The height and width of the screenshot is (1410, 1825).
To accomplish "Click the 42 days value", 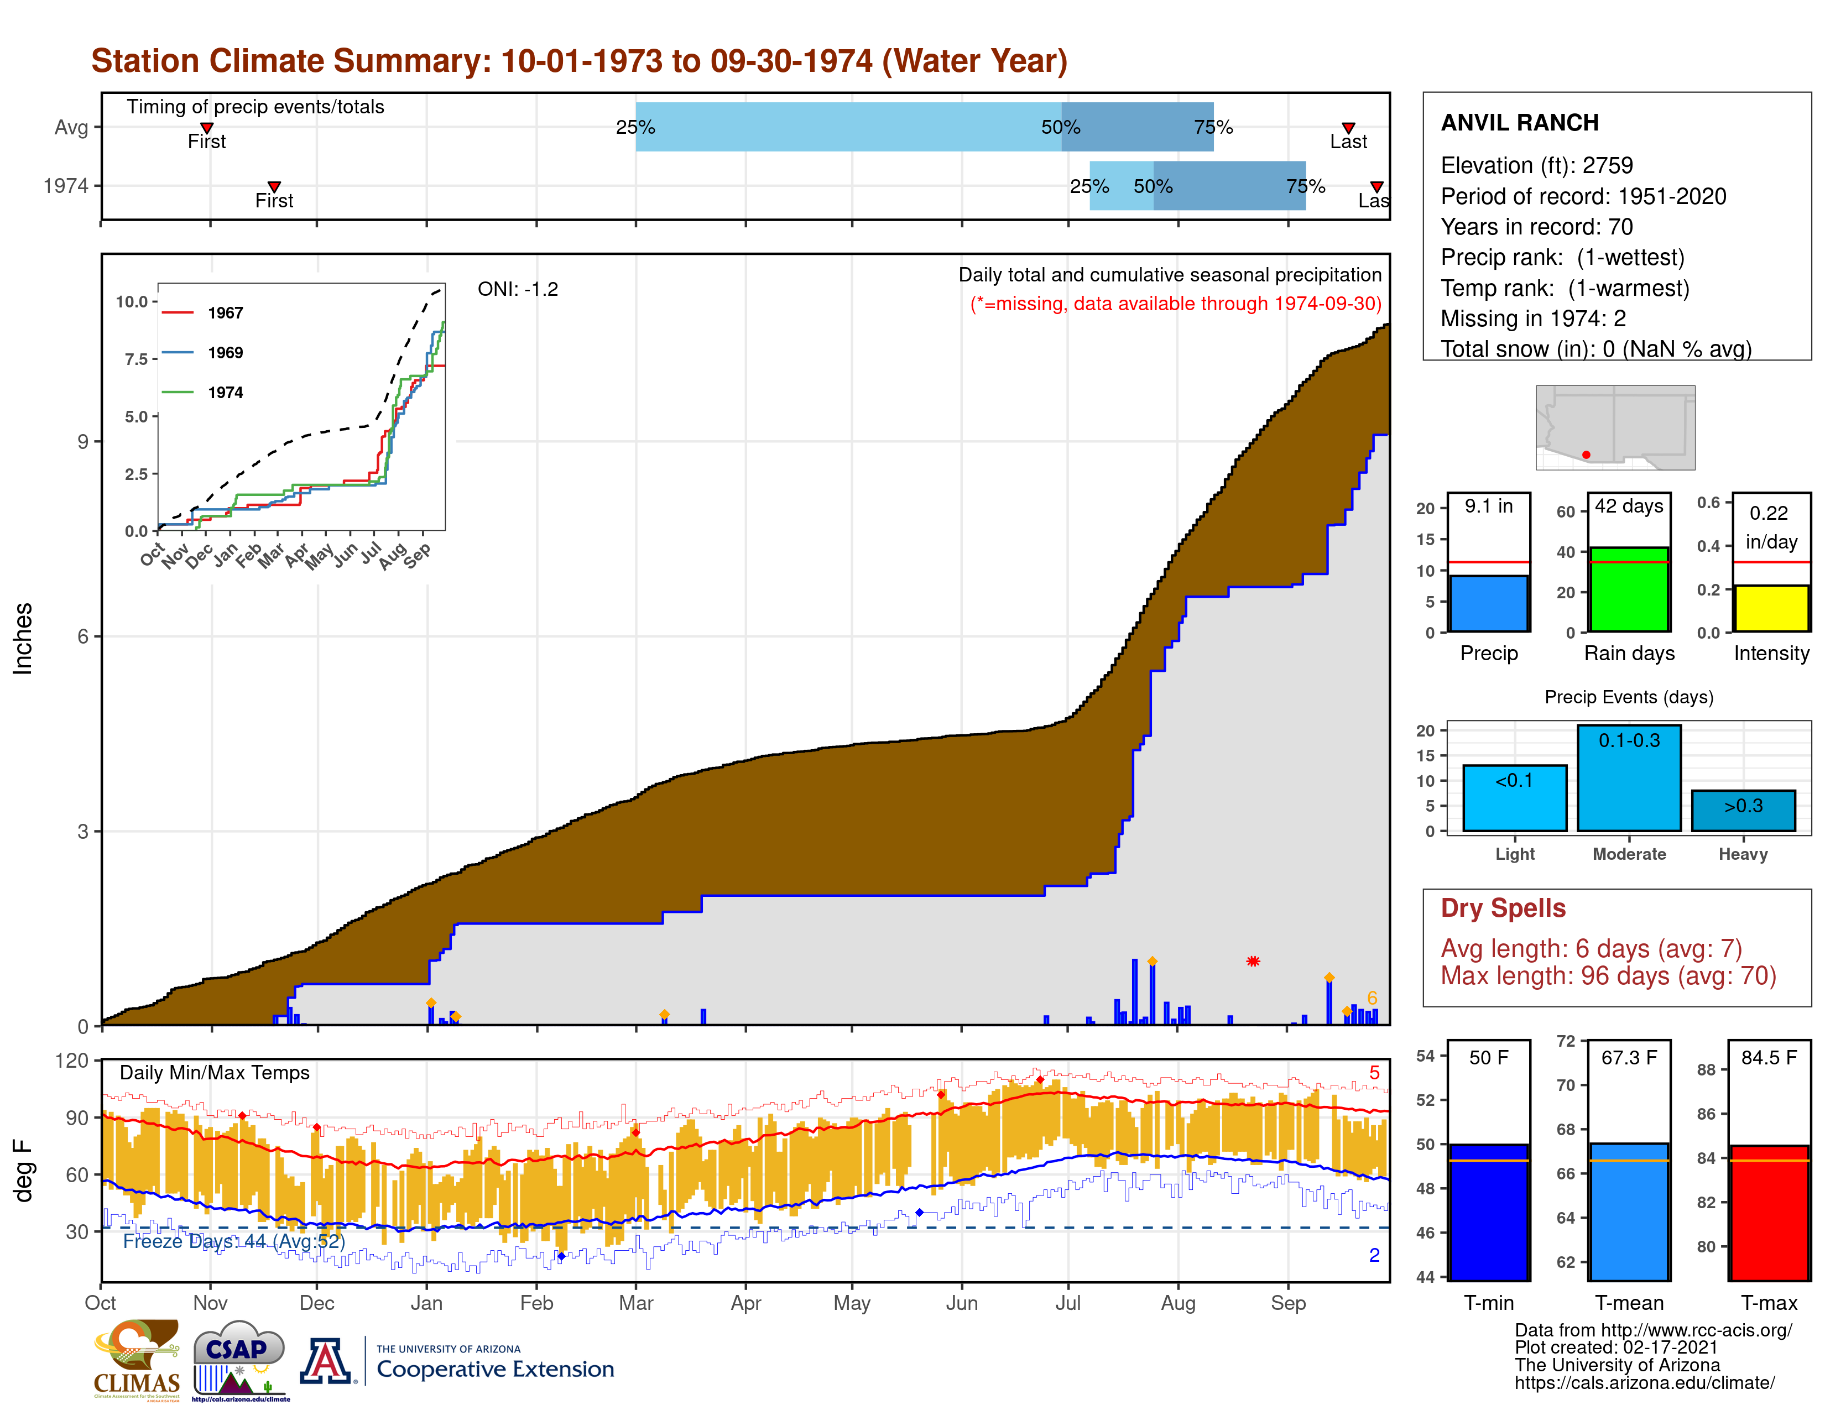I will tap(1629, 506).
